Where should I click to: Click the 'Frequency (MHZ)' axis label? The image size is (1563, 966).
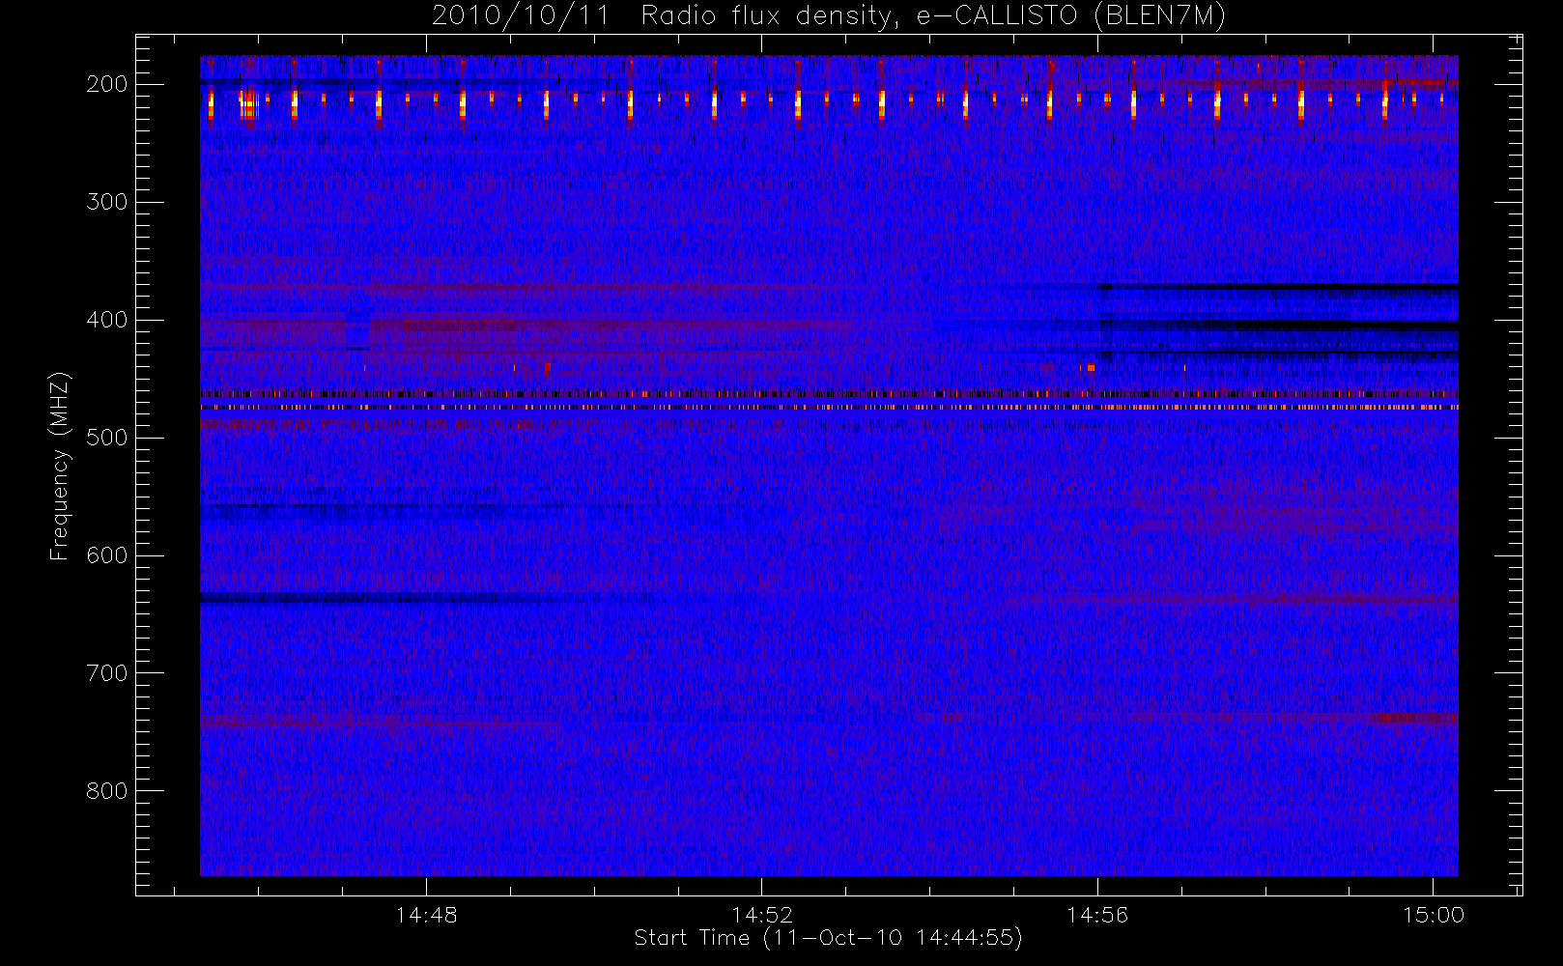pyautogui.click(x=60, y=466)
